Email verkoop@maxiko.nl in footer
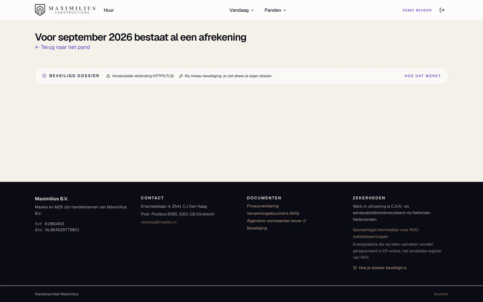 tap(159, 222)
